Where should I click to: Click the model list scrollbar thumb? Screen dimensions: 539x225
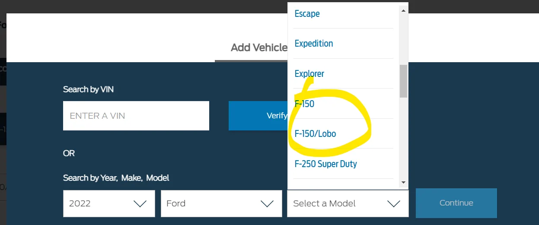403,81
